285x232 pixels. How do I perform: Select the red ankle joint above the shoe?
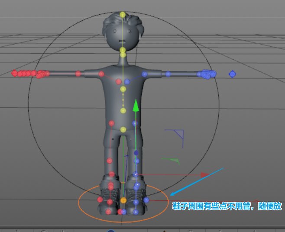coord(112,174)
